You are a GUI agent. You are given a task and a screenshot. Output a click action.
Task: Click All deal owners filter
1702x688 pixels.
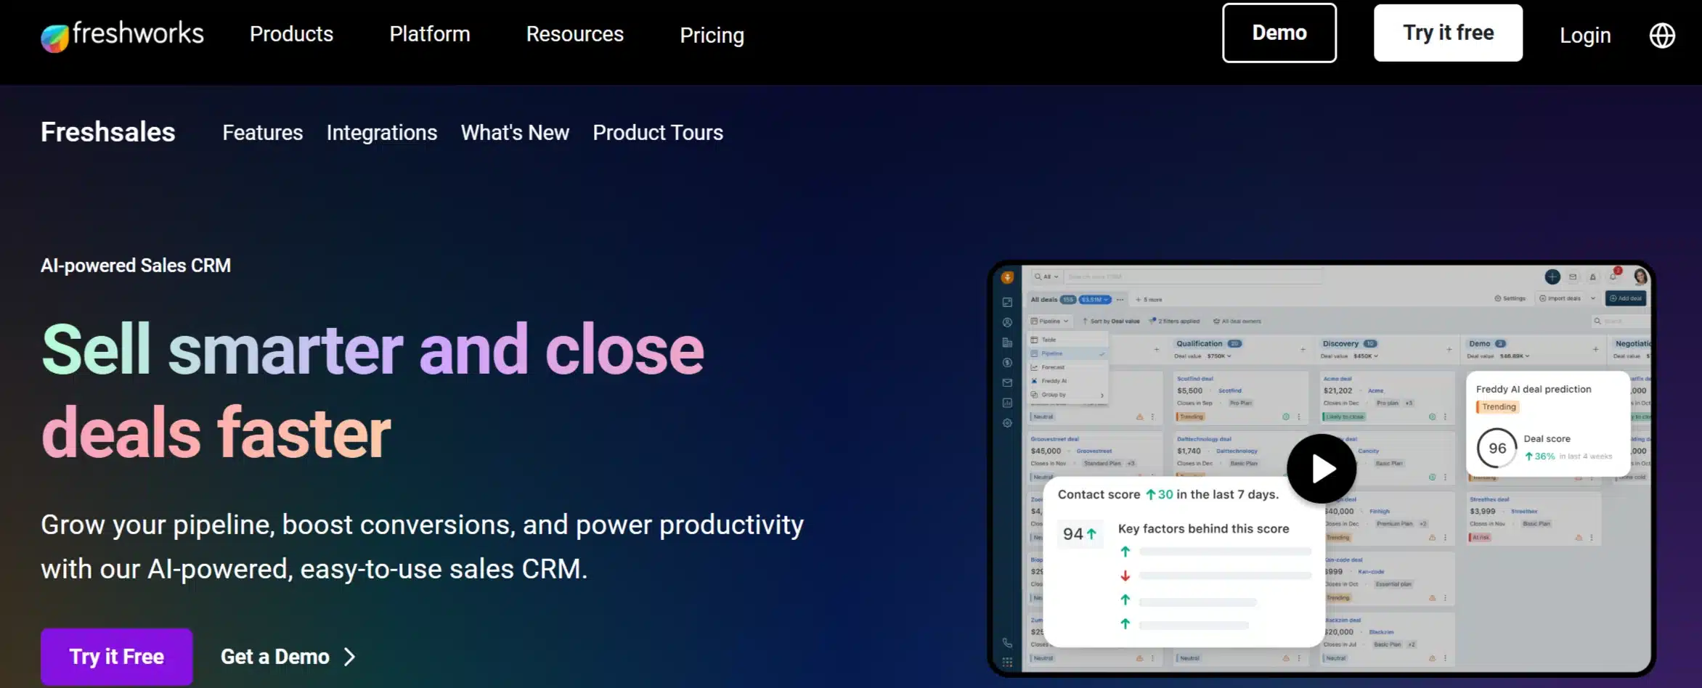click(x=1237, y=321)
